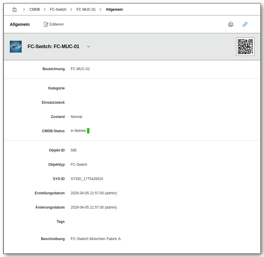Image resolution: width=264 pixels, height=257 pixels.
Task: Expand the dropdown next to FC-Switch: FC-MUC-01
Action: pos(88,47)
